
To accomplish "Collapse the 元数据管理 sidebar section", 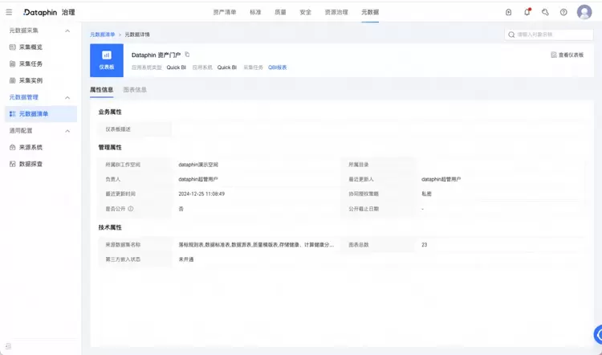I will [67, 98].
